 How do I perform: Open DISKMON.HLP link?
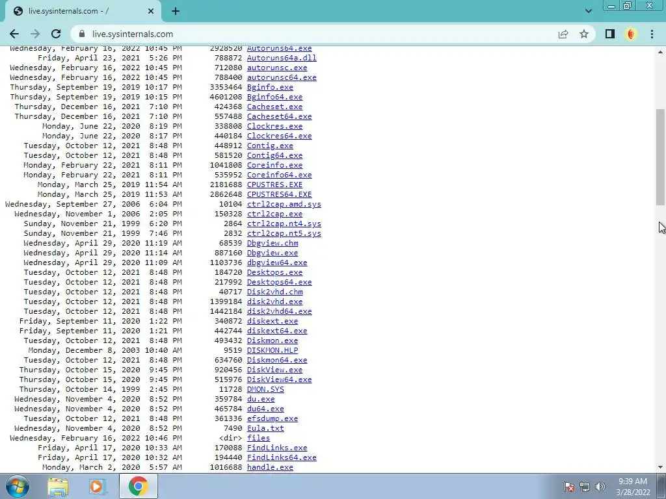pos(273,350)
